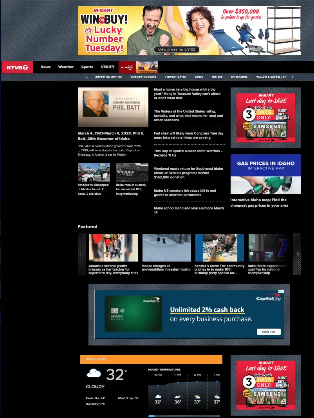Image resolution: width=314 pixels, height=418 pixels.
Task: Click the Featured section heading
Action: coord(87,227)
